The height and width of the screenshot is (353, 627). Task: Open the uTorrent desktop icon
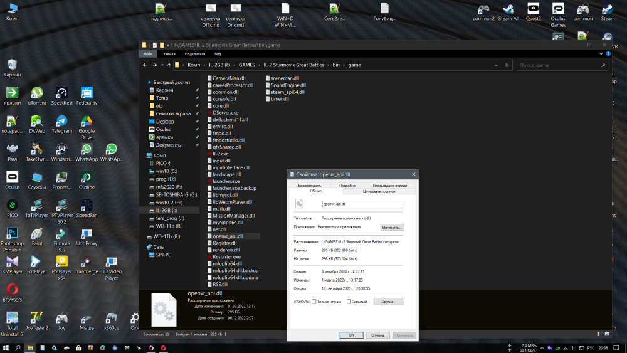click(x=37, y=93)
